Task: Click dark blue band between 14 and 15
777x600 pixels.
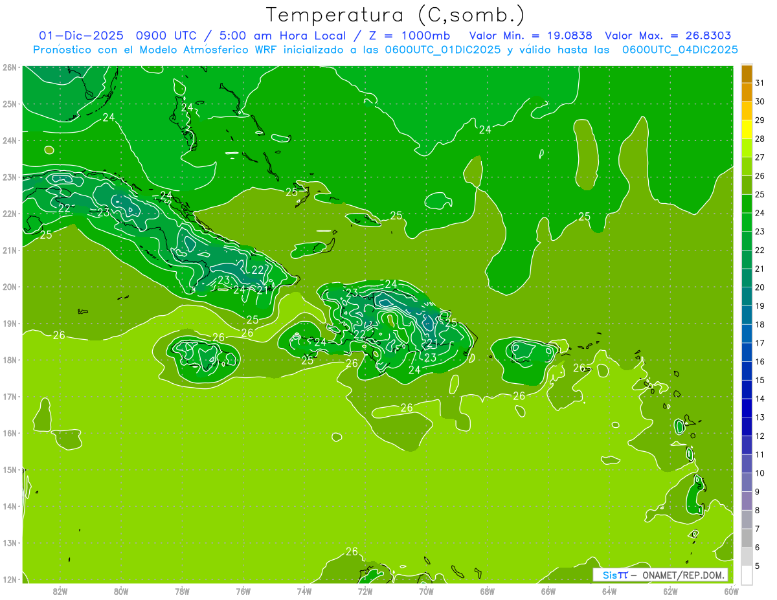Action: 747,390
